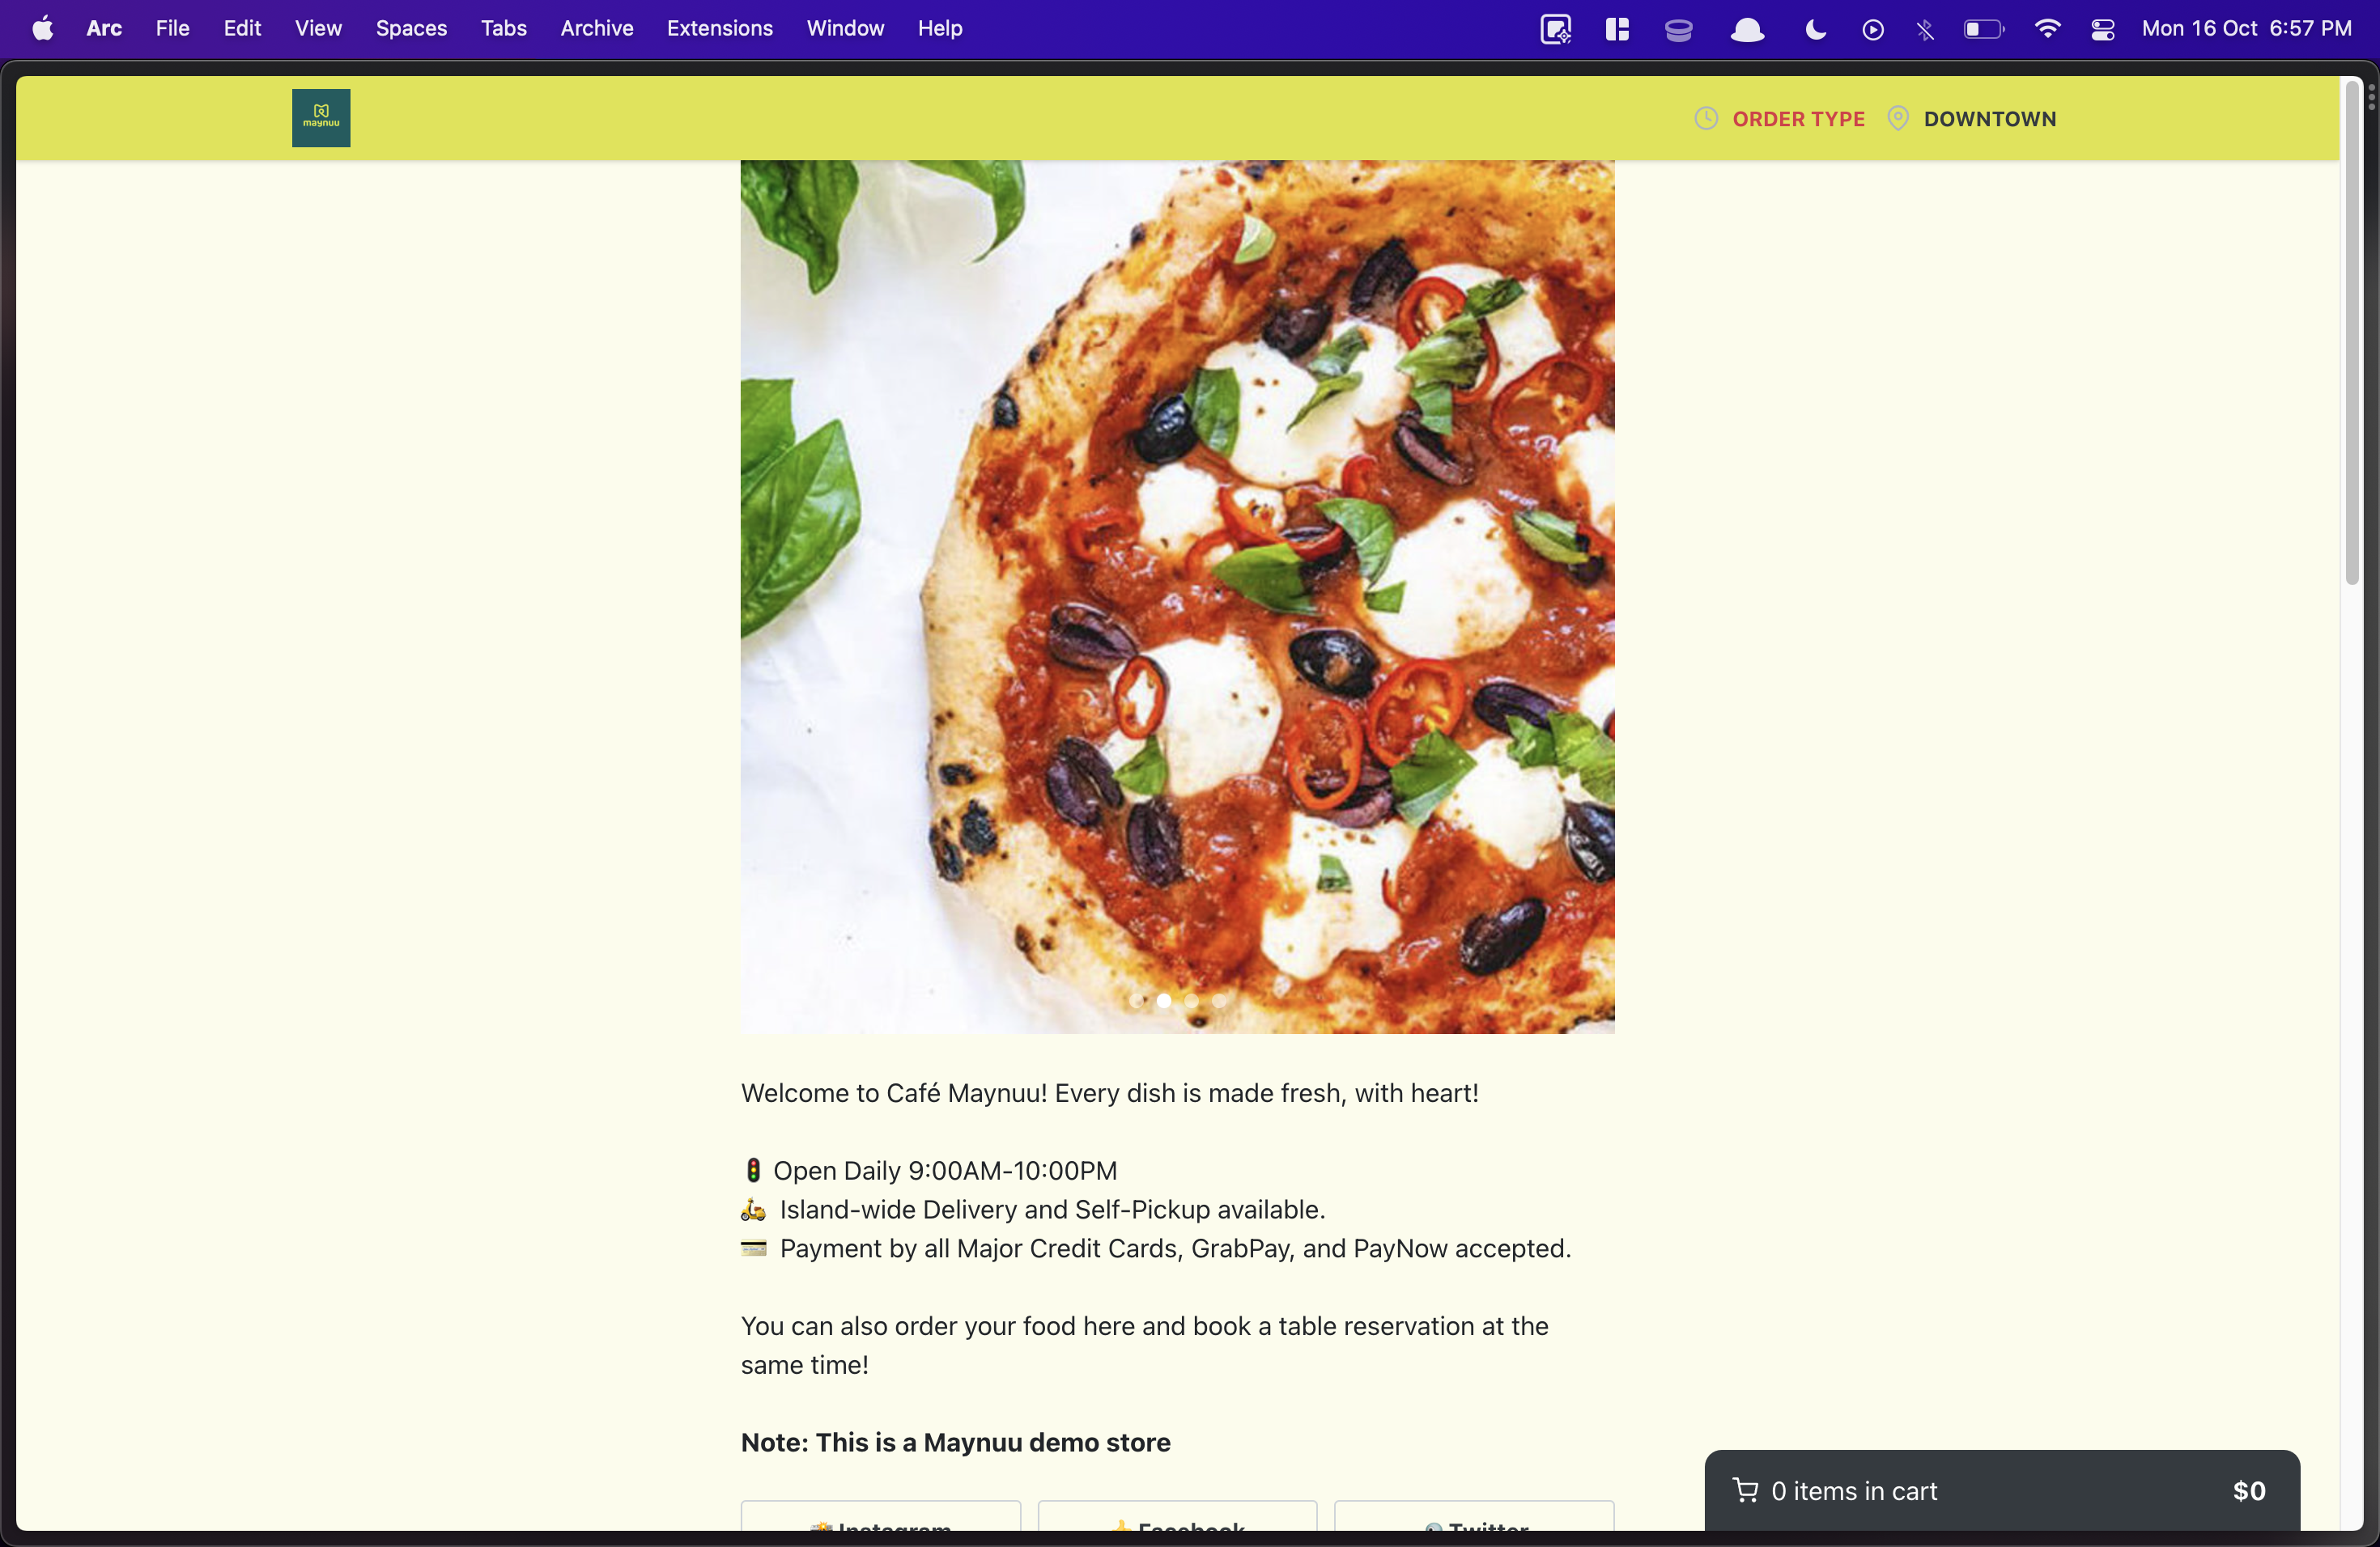This screenshot has height=1547, width=2380.
Task: Check the battery status icon
Action: (1984, 29)
